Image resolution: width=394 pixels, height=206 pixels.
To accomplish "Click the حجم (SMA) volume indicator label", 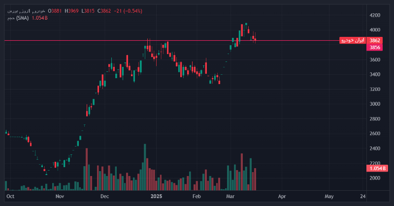I will click(18, 18).
